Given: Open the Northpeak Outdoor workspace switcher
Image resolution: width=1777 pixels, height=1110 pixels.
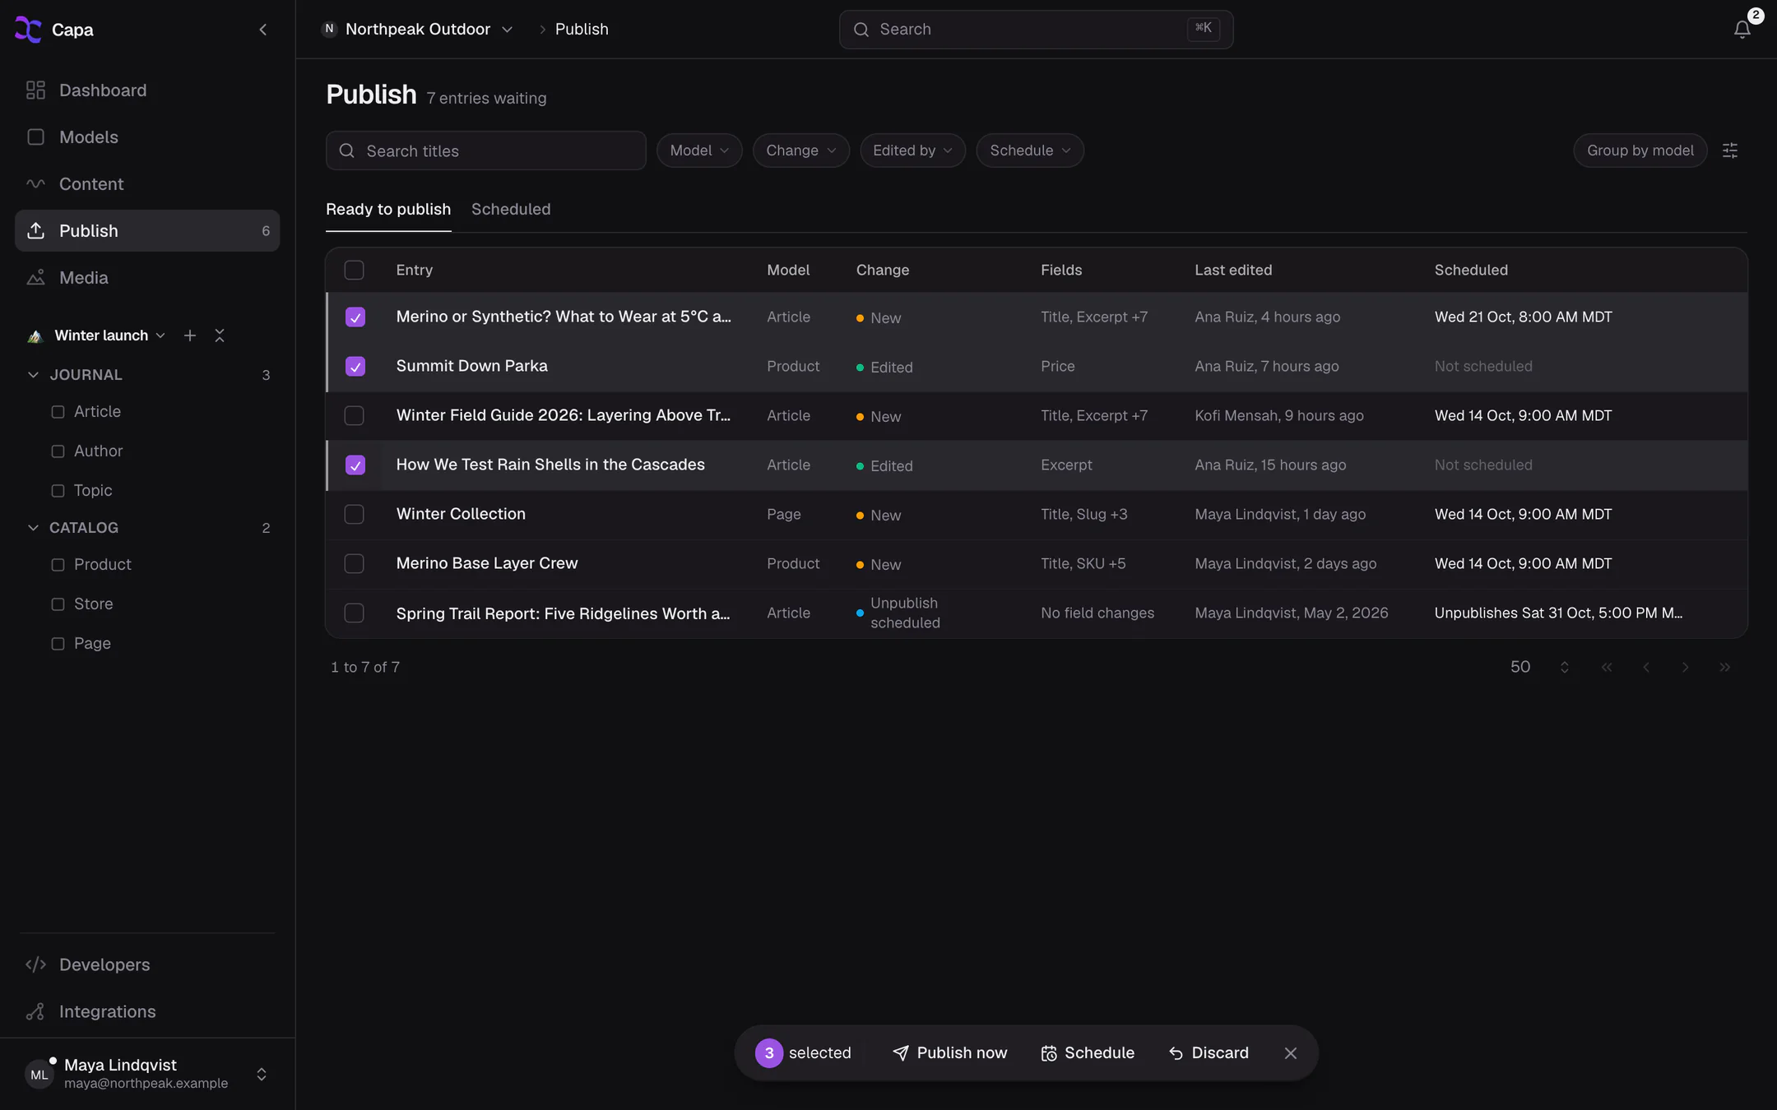Looking at the screenshot, I should coord(417,30).
